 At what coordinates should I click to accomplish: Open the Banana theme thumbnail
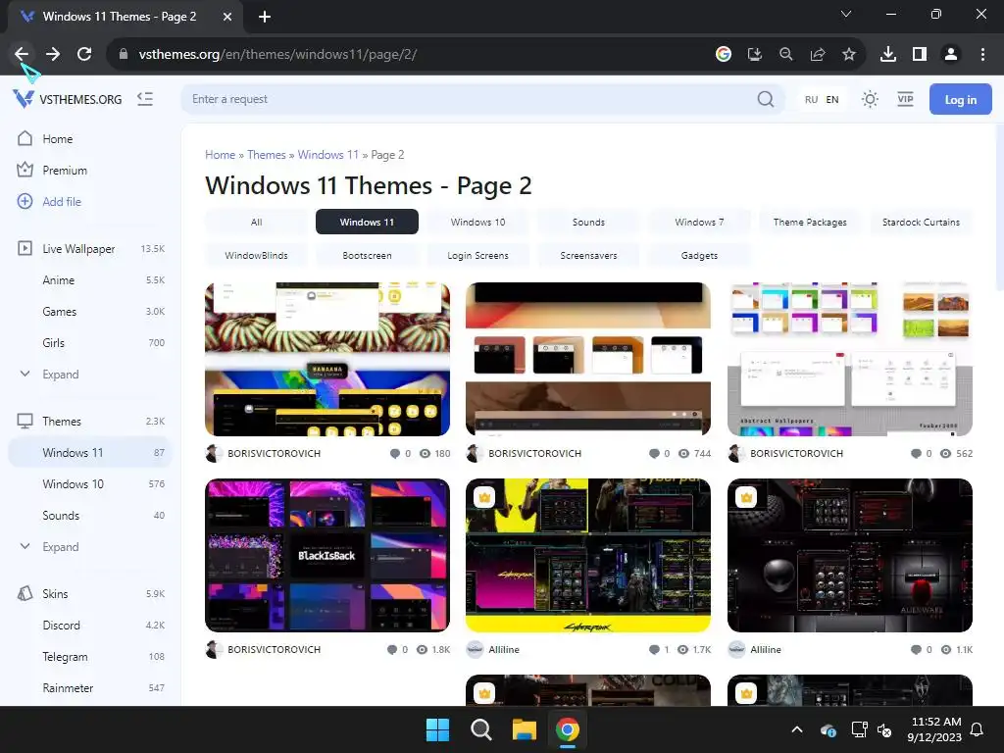(x=327, y=359)
